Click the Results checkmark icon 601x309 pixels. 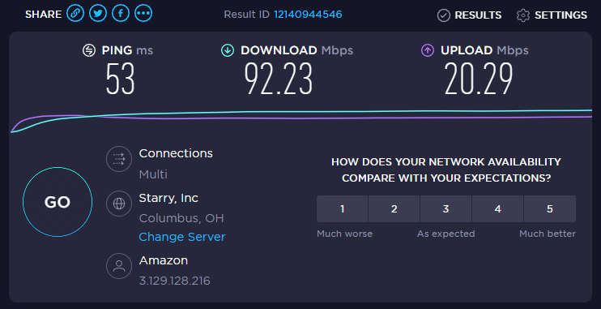(x=444, y=15)
